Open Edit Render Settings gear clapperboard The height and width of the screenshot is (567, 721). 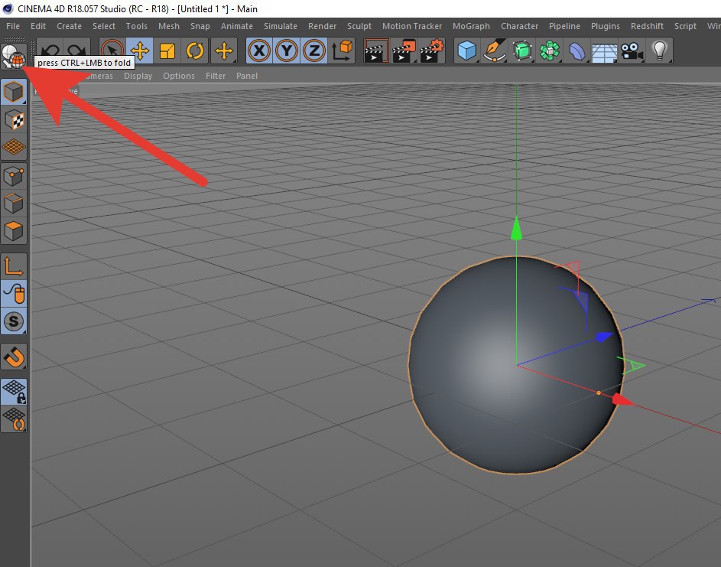(x=432, y=51)
